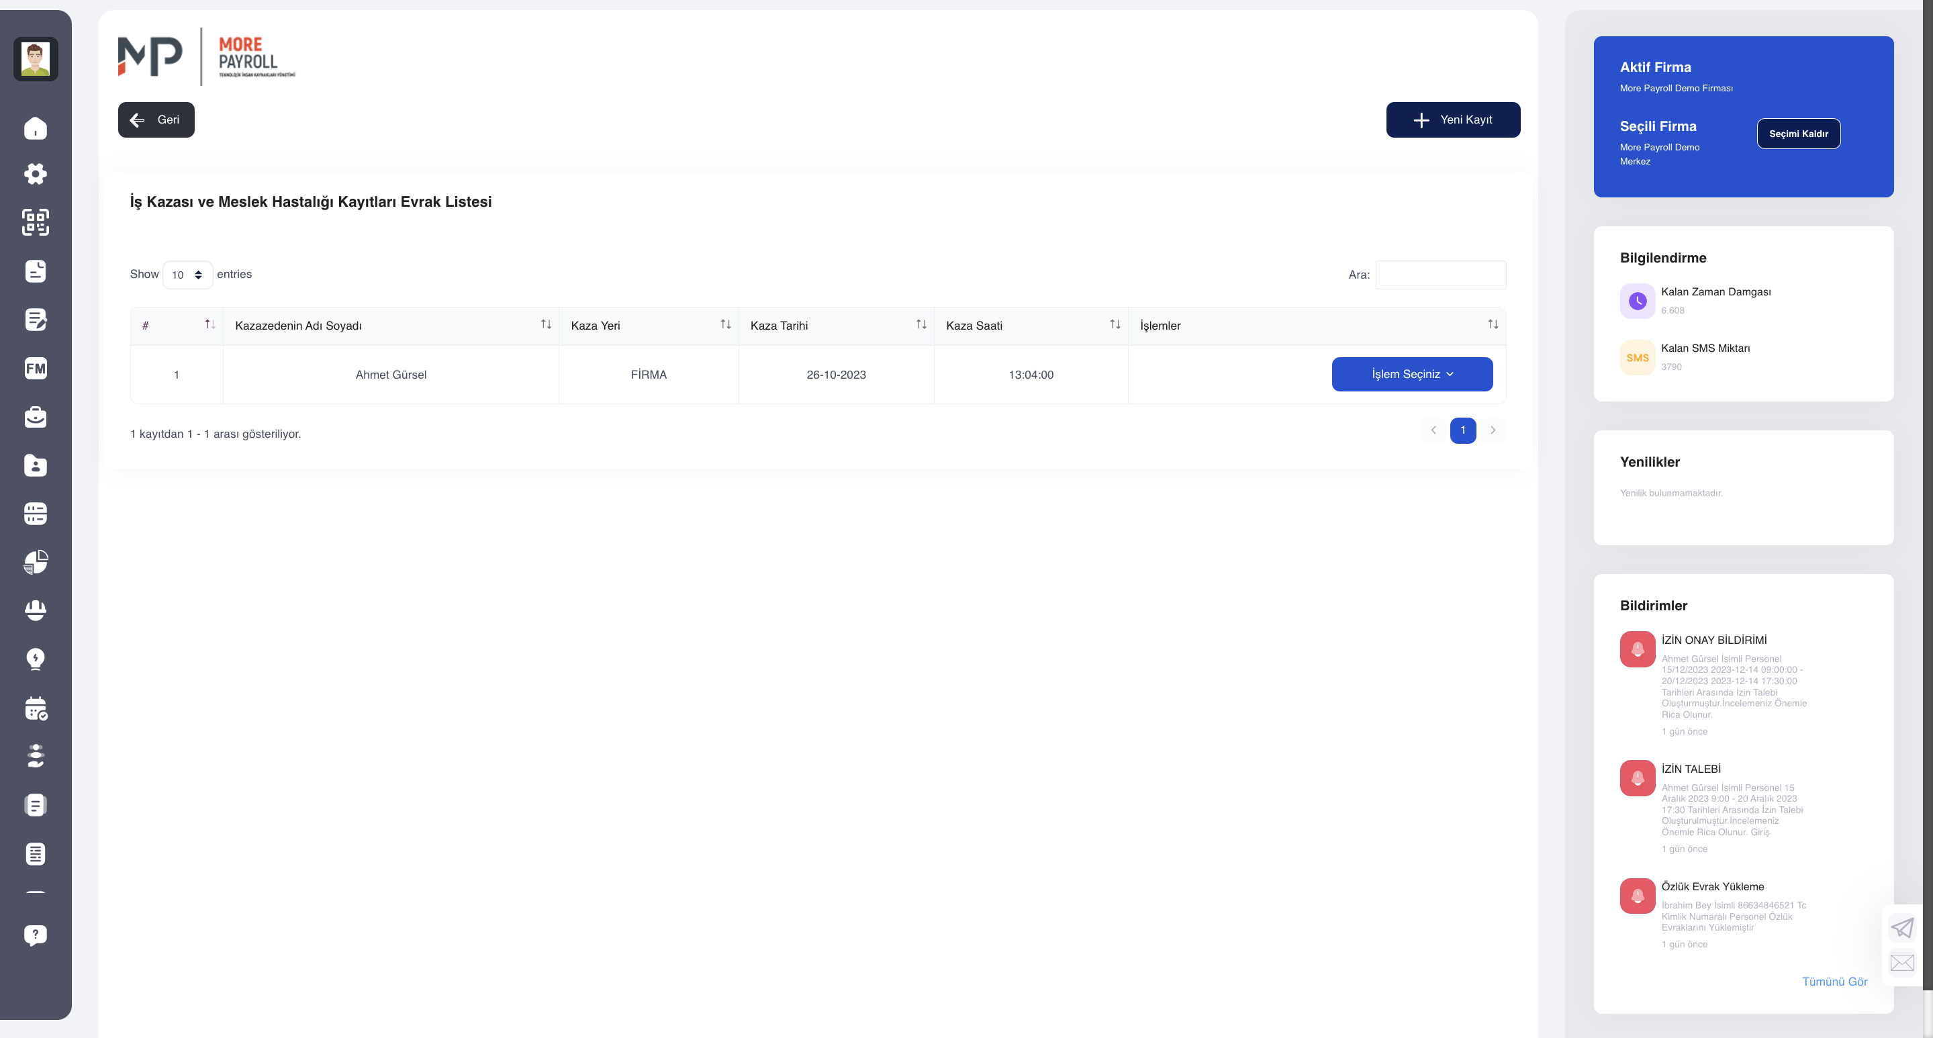Select the briefcase icon in the sidebar
The image size is (1933, 1038).
coord(36,416)
